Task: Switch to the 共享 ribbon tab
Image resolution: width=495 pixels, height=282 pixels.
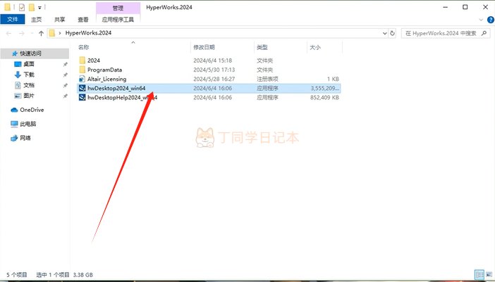Action: coord(60,20)
